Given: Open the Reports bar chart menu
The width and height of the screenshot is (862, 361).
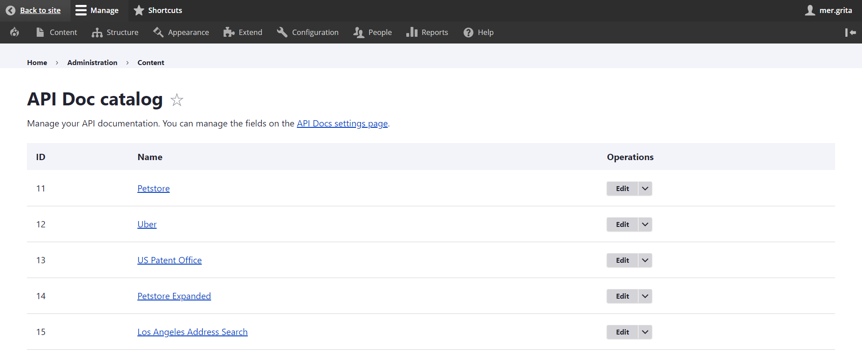Looking at the screenshot, I should [x=427, y=32].
